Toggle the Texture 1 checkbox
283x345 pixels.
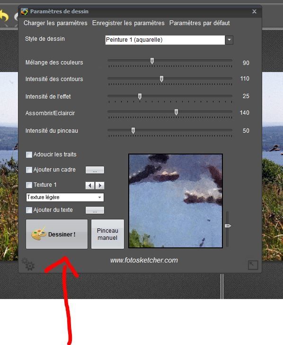29,185
